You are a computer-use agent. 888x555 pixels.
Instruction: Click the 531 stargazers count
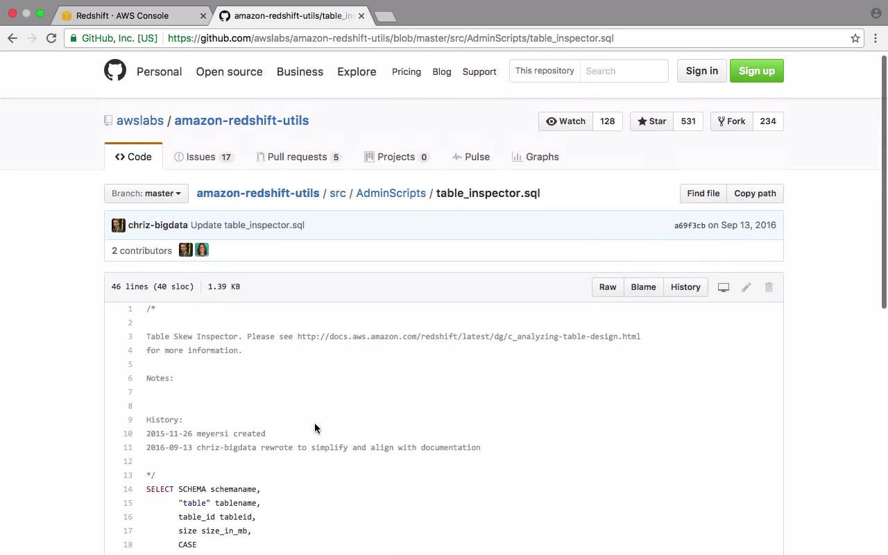[x=688, y=121]
